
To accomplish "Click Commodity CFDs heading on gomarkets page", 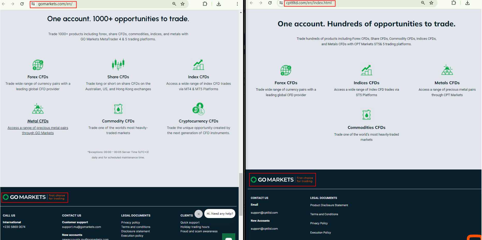I will pyautogui.click(x=118, y=121).
